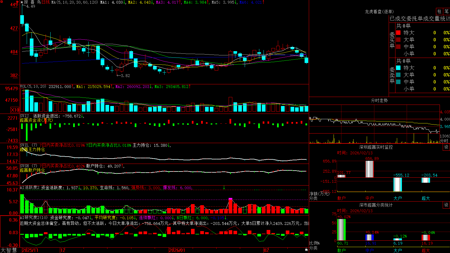Viewport: 450px width, 253px height.
Task: Select the AI研究度2(10) indicator title
Action: (x=34, y=218)
